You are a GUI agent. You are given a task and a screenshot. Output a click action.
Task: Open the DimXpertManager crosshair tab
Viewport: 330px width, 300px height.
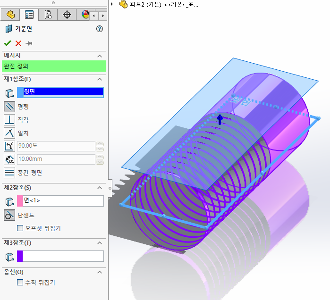(67, 15)
